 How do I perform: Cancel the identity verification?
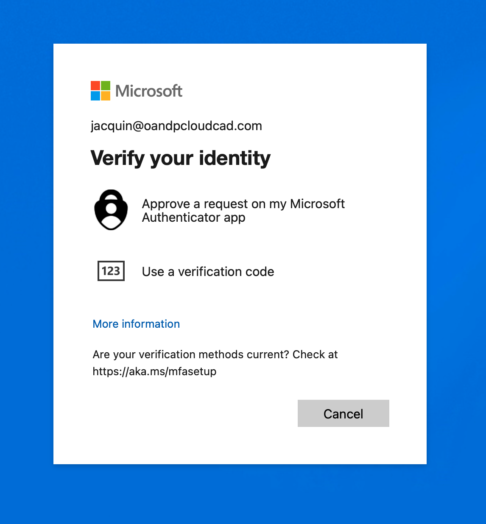pos(344,413)
